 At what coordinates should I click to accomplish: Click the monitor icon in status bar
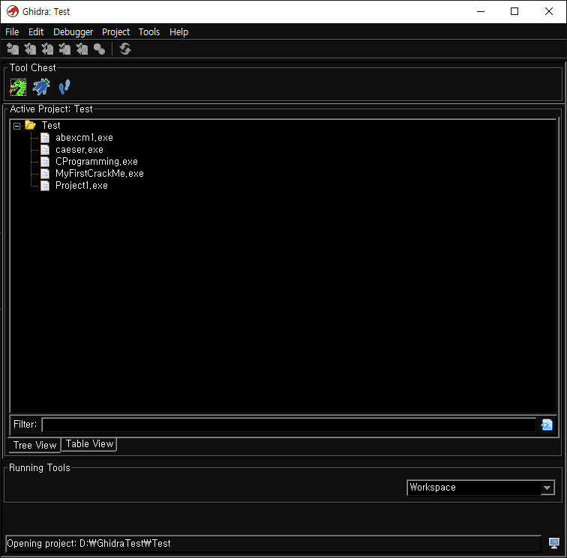pyautogui.click(x=554, y=543)
